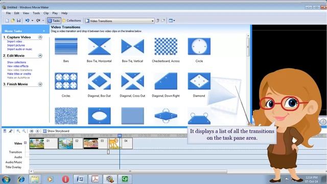This screenshot has height=184, width=327.
Task: Select the Circles transition
Action: pyautogui.click(x=66, y=81)
